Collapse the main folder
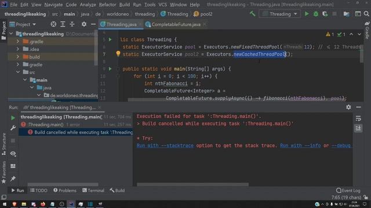Viewport: 371px width, 208px height. coord(25,80)
